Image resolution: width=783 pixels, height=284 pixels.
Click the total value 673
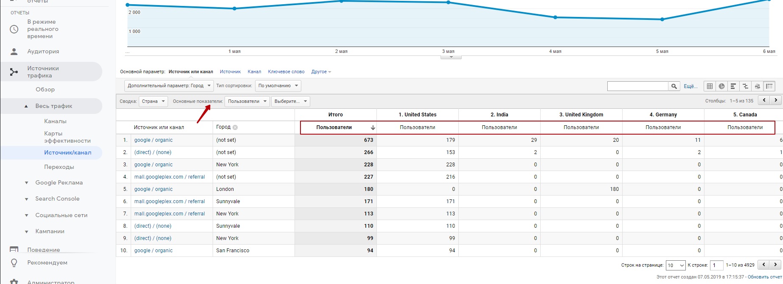(368, 140)
